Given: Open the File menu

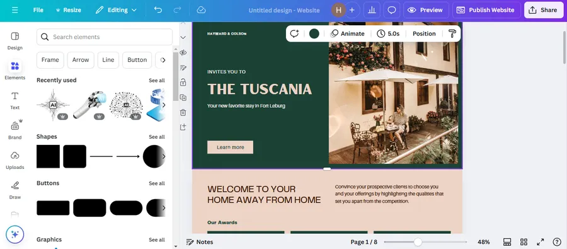Looking at the screenshot, I should pyautogui.click(x=38, y=10).
